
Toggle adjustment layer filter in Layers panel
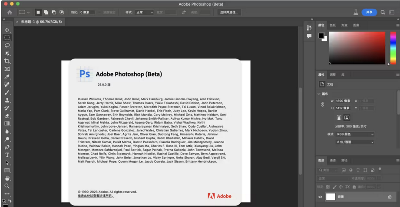click(x=351, y=170)
